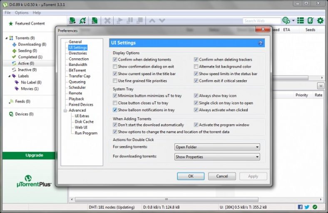This screenshot has height=213, width=328.
Task: Select Downloading (8) in the sidebar
Action: point(32,44)
